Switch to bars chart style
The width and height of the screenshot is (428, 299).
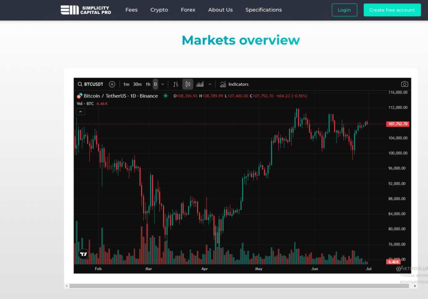176,84
